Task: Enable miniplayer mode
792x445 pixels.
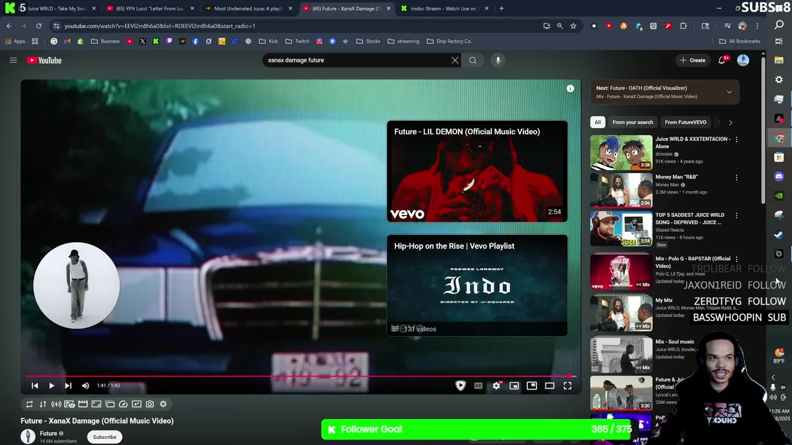Action: tap(514, 386)
